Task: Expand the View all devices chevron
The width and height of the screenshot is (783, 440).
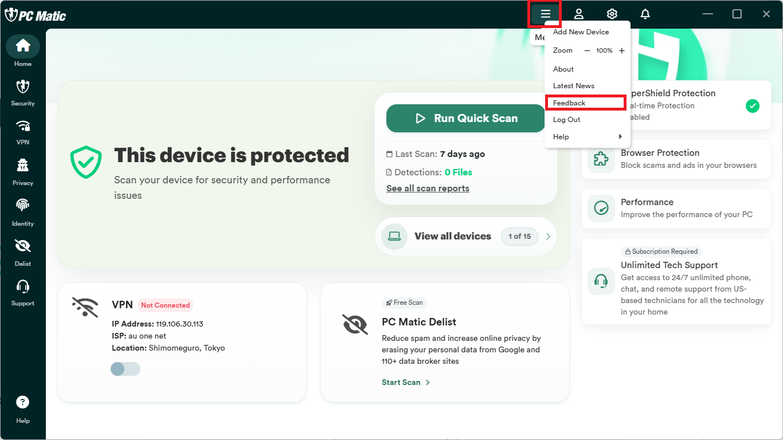Action: 548,236
